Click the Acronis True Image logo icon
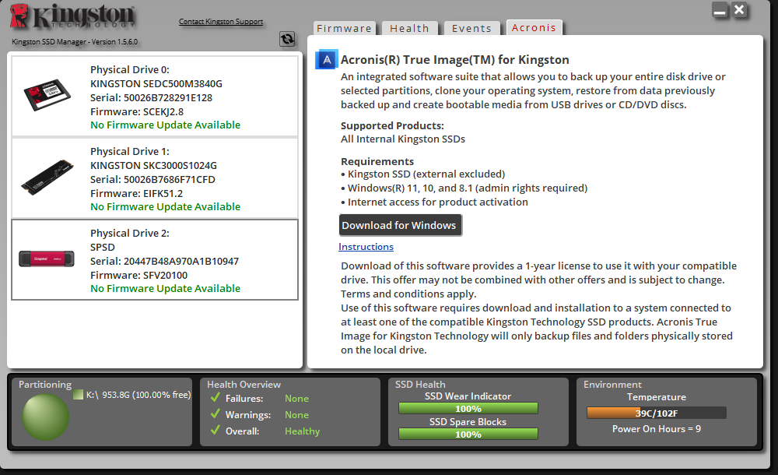 tap(327, 60)
